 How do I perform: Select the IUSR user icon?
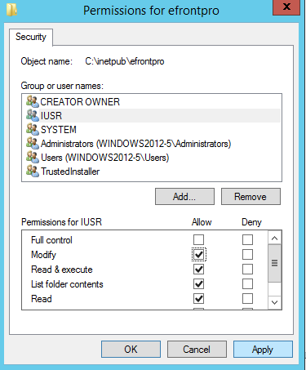point(33,115)
